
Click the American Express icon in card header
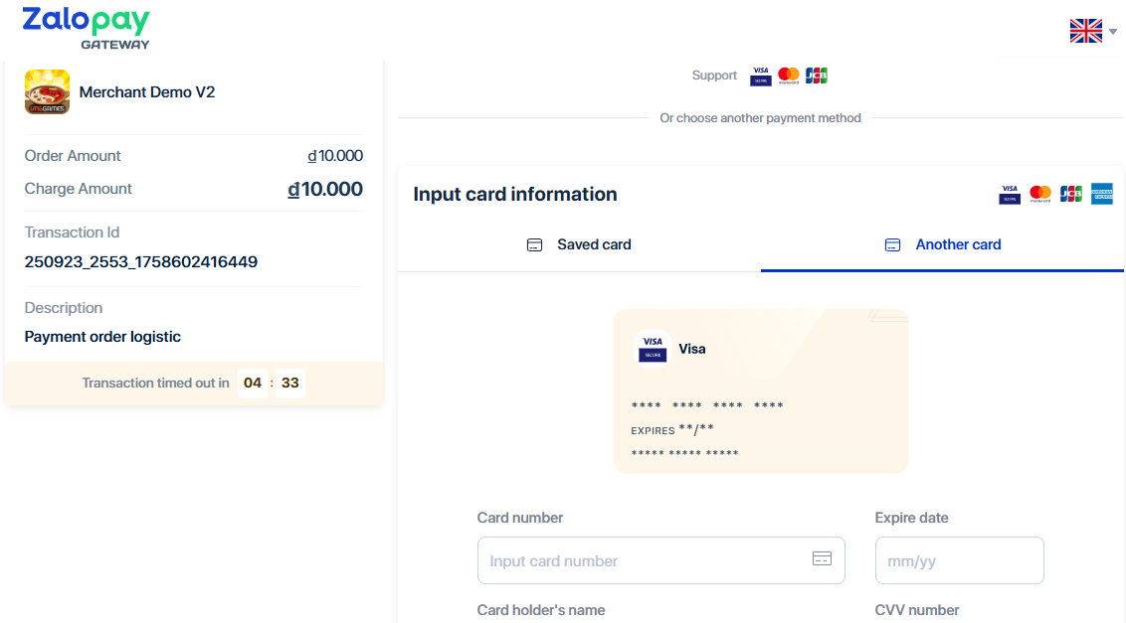click(1101, 194)
